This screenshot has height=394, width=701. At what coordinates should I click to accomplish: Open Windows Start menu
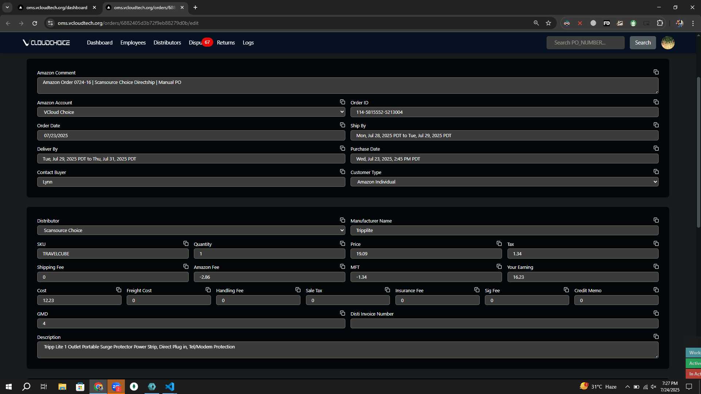tap(9, 387)
